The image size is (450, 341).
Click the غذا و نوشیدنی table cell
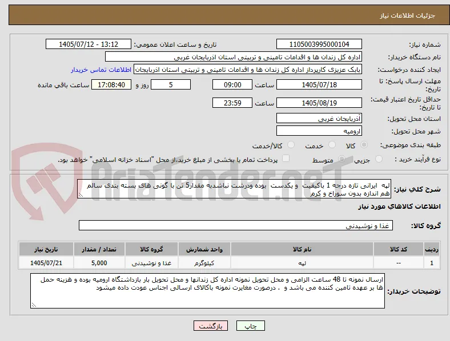(151, 262)
